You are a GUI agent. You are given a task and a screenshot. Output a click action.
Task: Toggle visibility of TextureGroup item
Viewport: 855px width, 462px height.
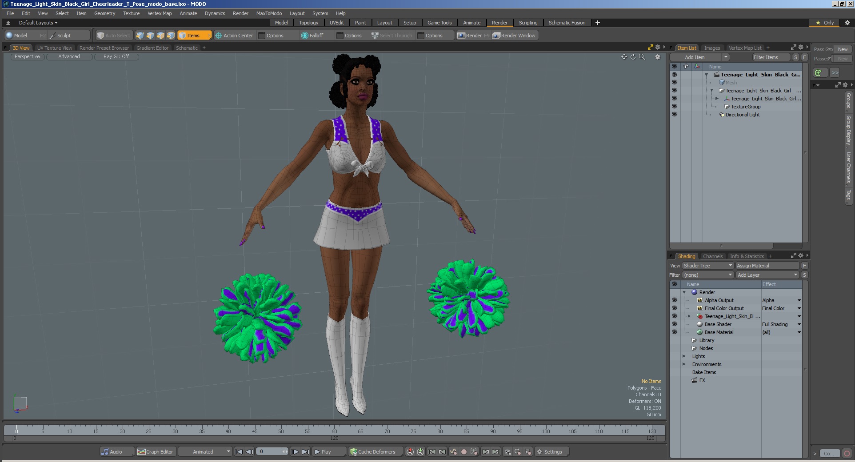tap(674, 107)
